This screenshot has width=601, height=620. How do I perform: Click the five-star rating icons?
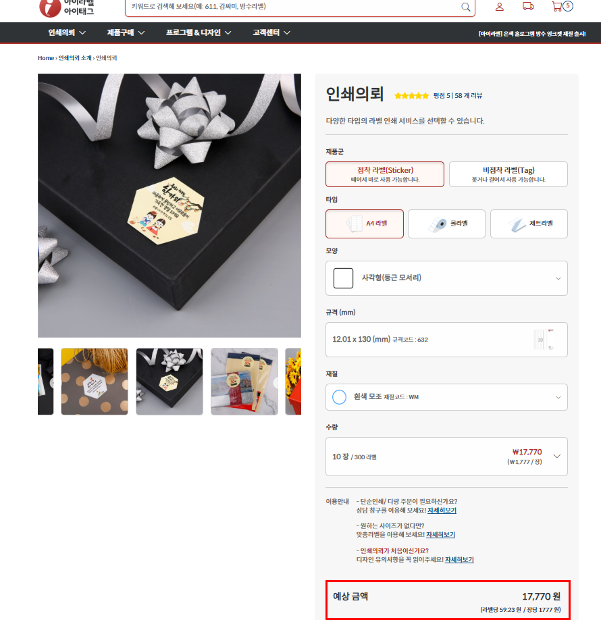pyautogui.click(x=411, y=96)
